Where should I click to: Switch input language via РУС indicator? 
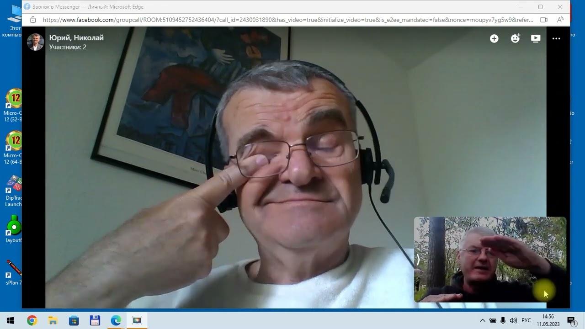pyautogui.click(x=526, y=320)
